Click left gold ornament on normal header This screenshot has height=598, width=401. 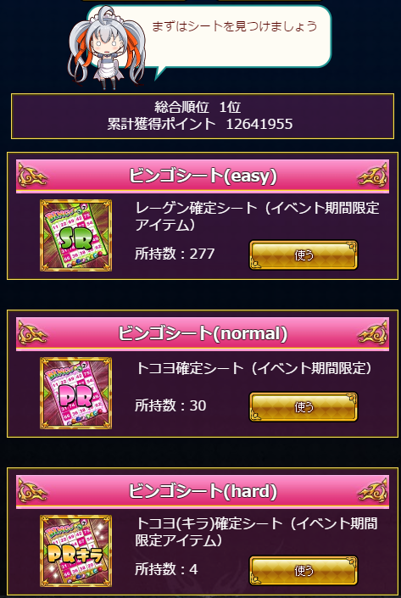(x=33, y=334)
